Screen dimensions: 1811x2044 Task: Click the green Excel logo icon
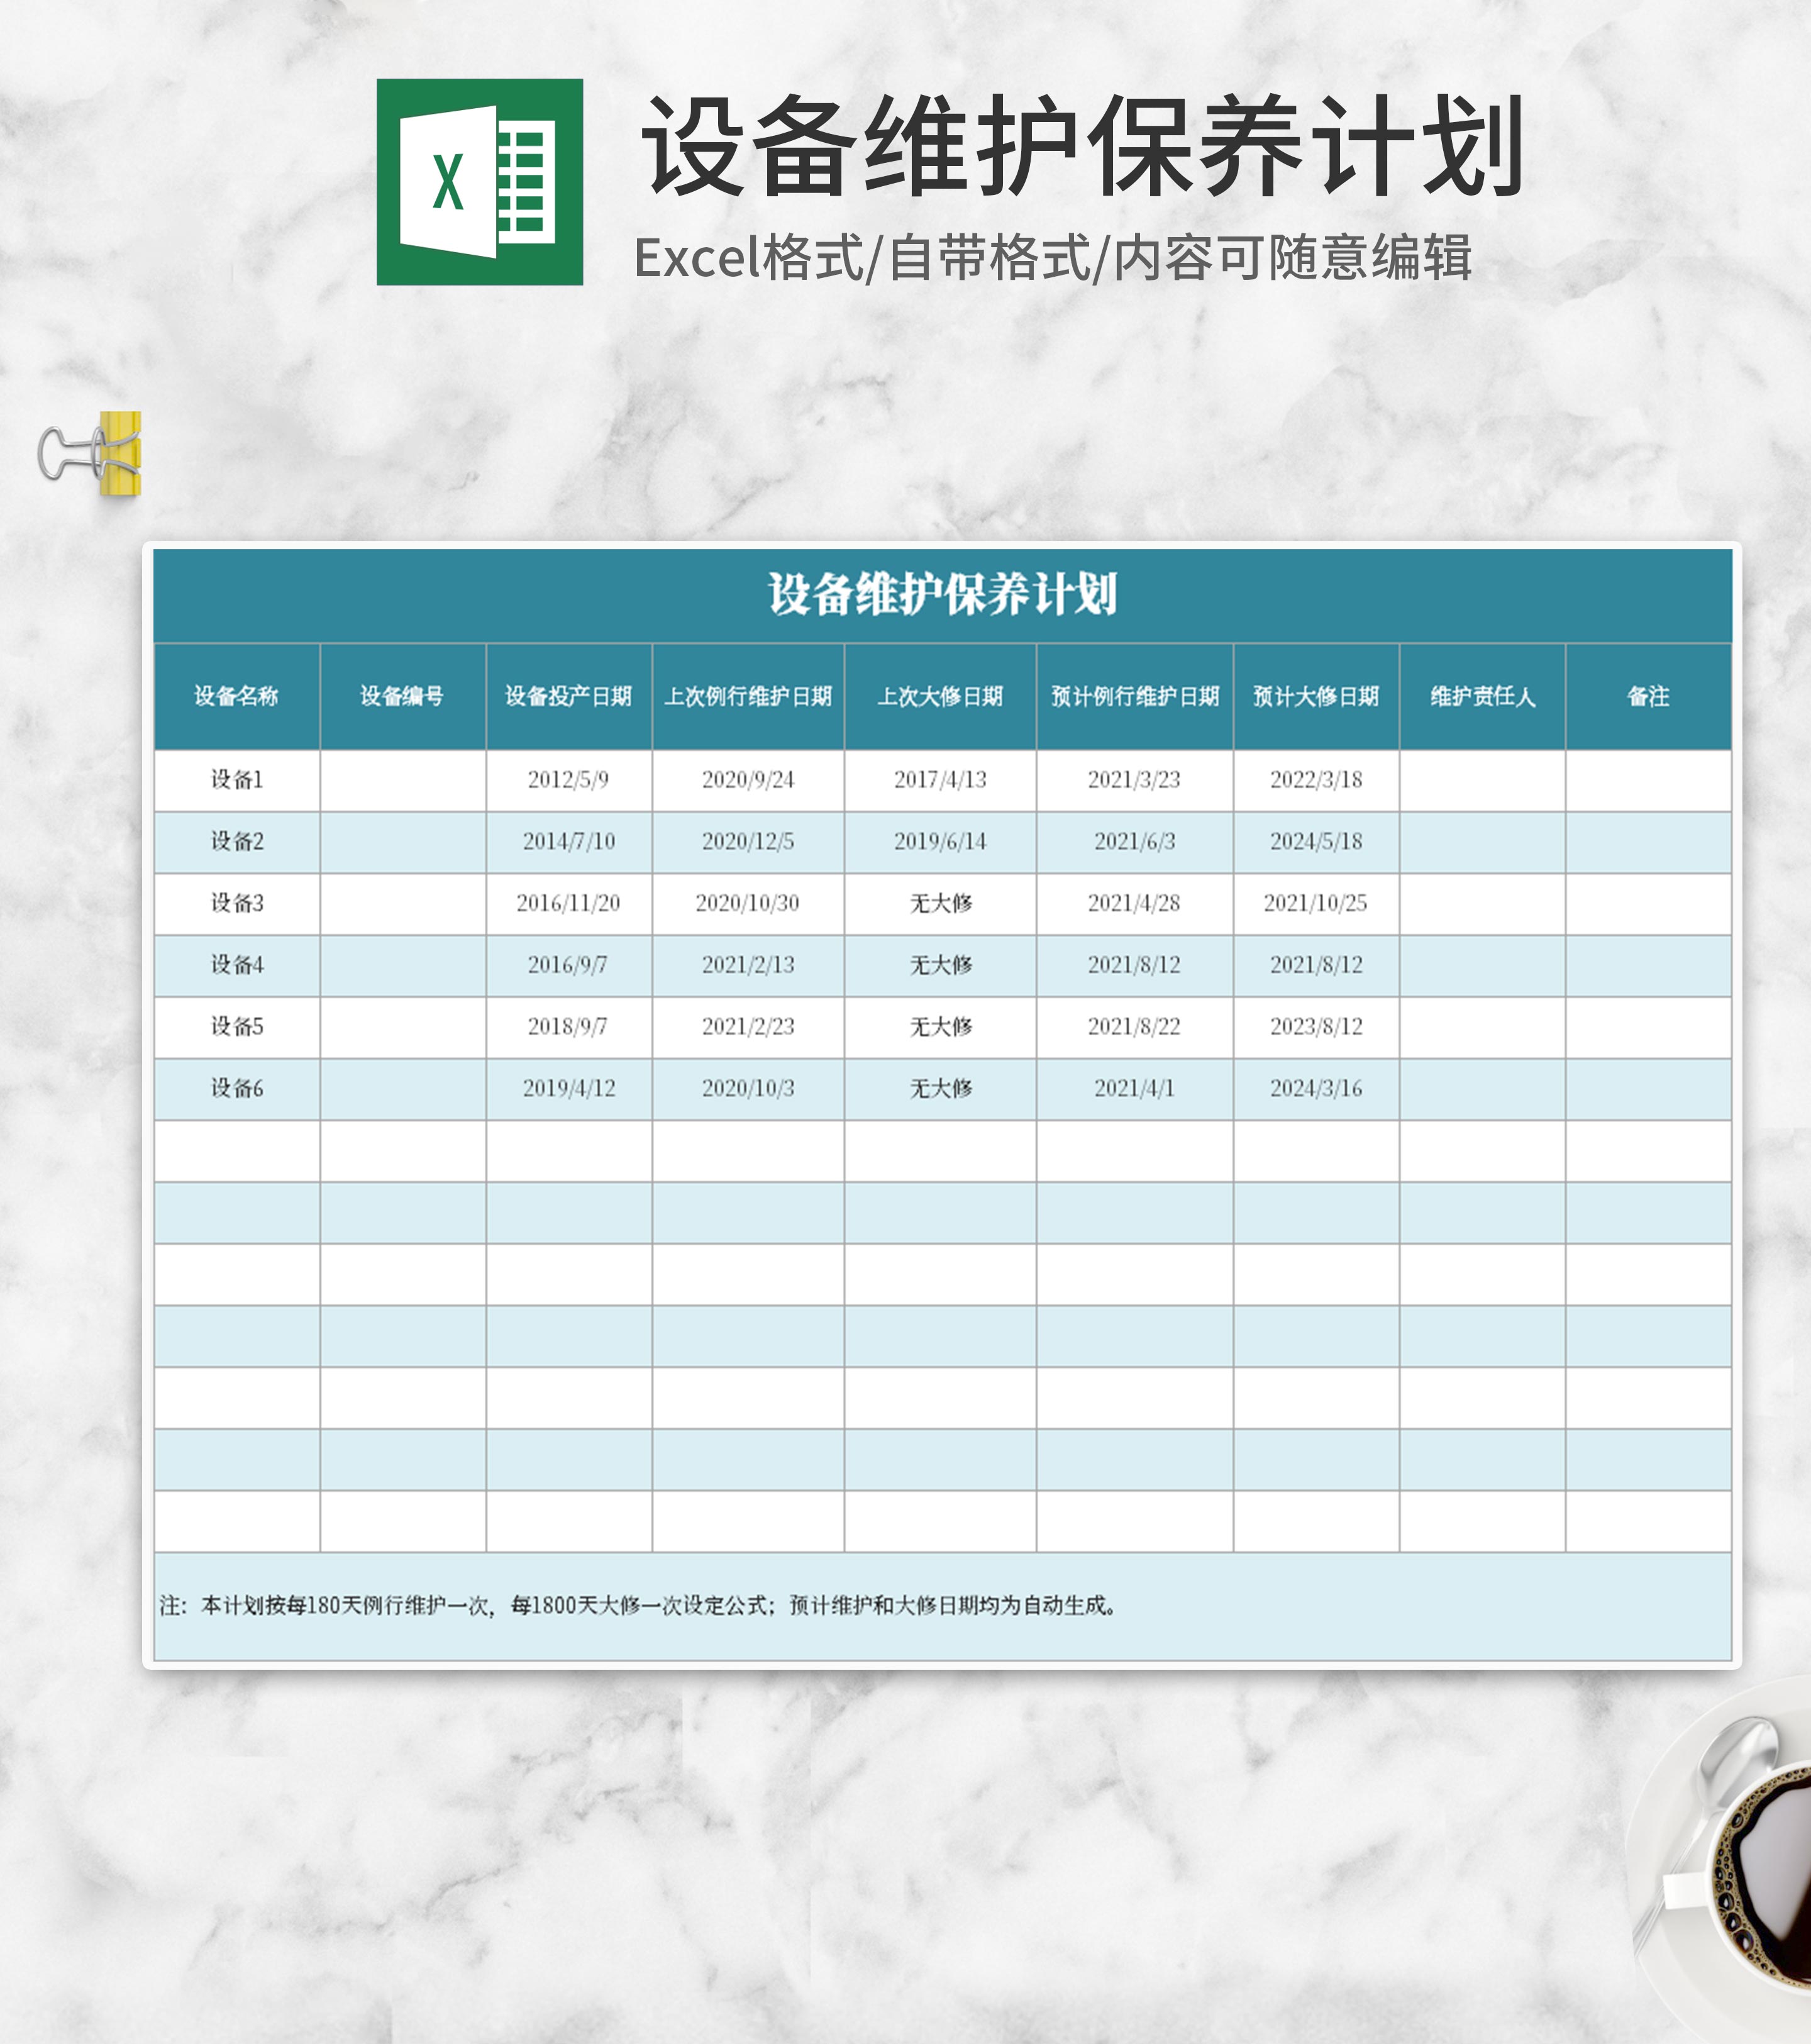click(479, 182)
